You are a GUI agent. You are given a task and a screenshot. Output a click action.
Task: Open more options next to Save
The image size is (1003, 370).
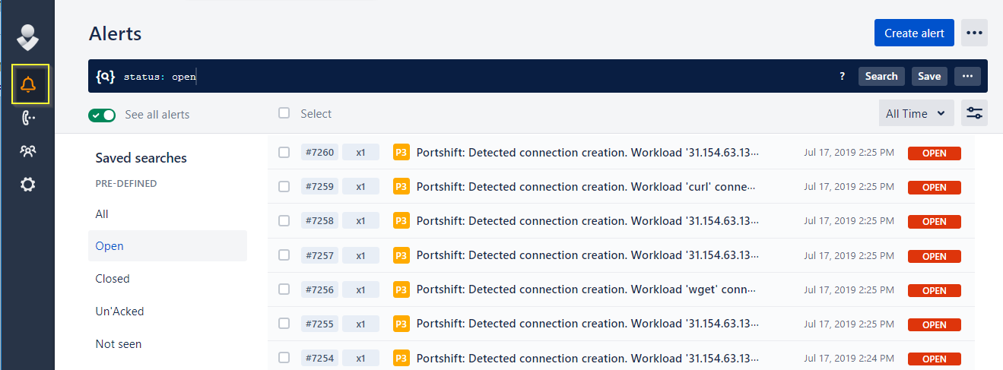(966, 76)
